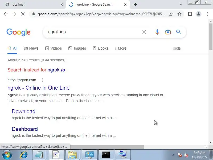Switch to Books results
The width and height of the screenshot is (213, 160).
(101, 49)
